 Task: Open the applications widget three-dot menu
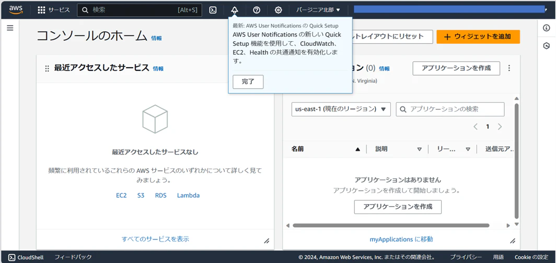tap(509, 68)
